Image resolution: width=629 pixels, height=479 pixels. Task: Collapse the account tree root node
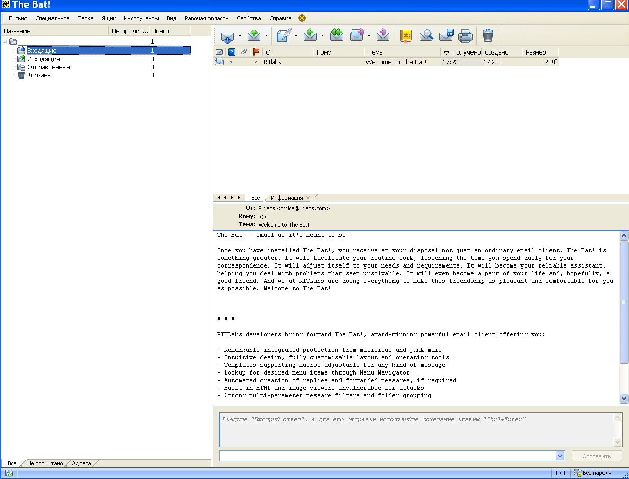click(5, 42)
